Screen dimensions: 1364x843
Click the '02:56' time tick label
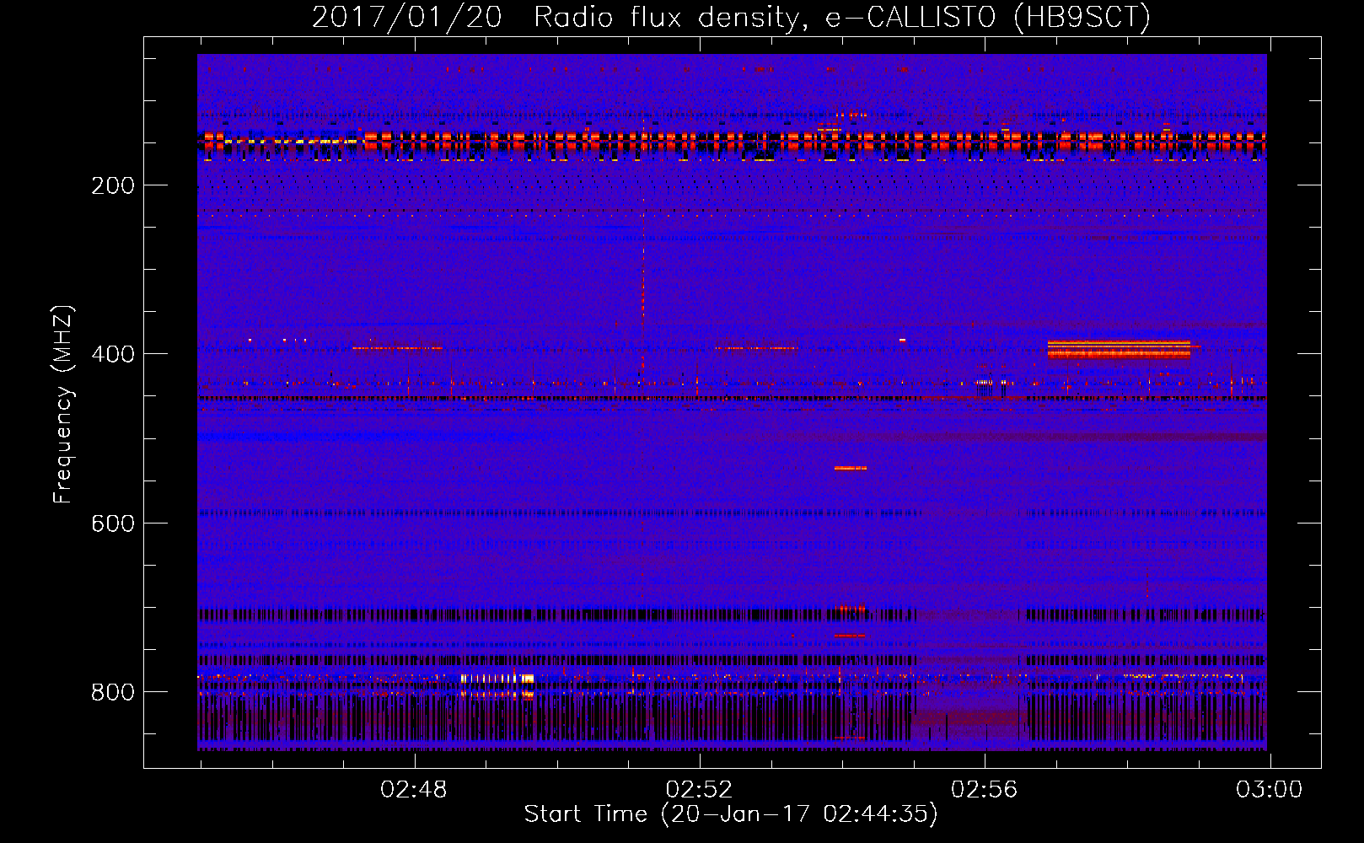click(984, 790)
